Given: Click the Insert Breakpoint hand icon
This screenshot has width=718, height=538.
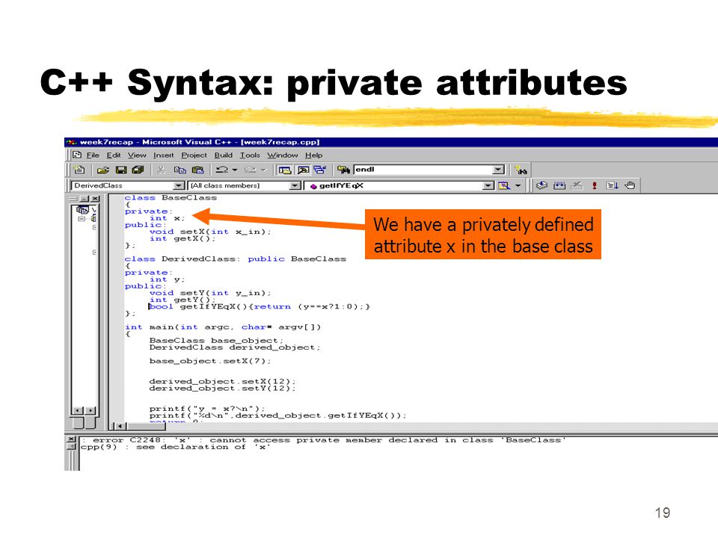Looking at the screenshot, I should 630,185.
